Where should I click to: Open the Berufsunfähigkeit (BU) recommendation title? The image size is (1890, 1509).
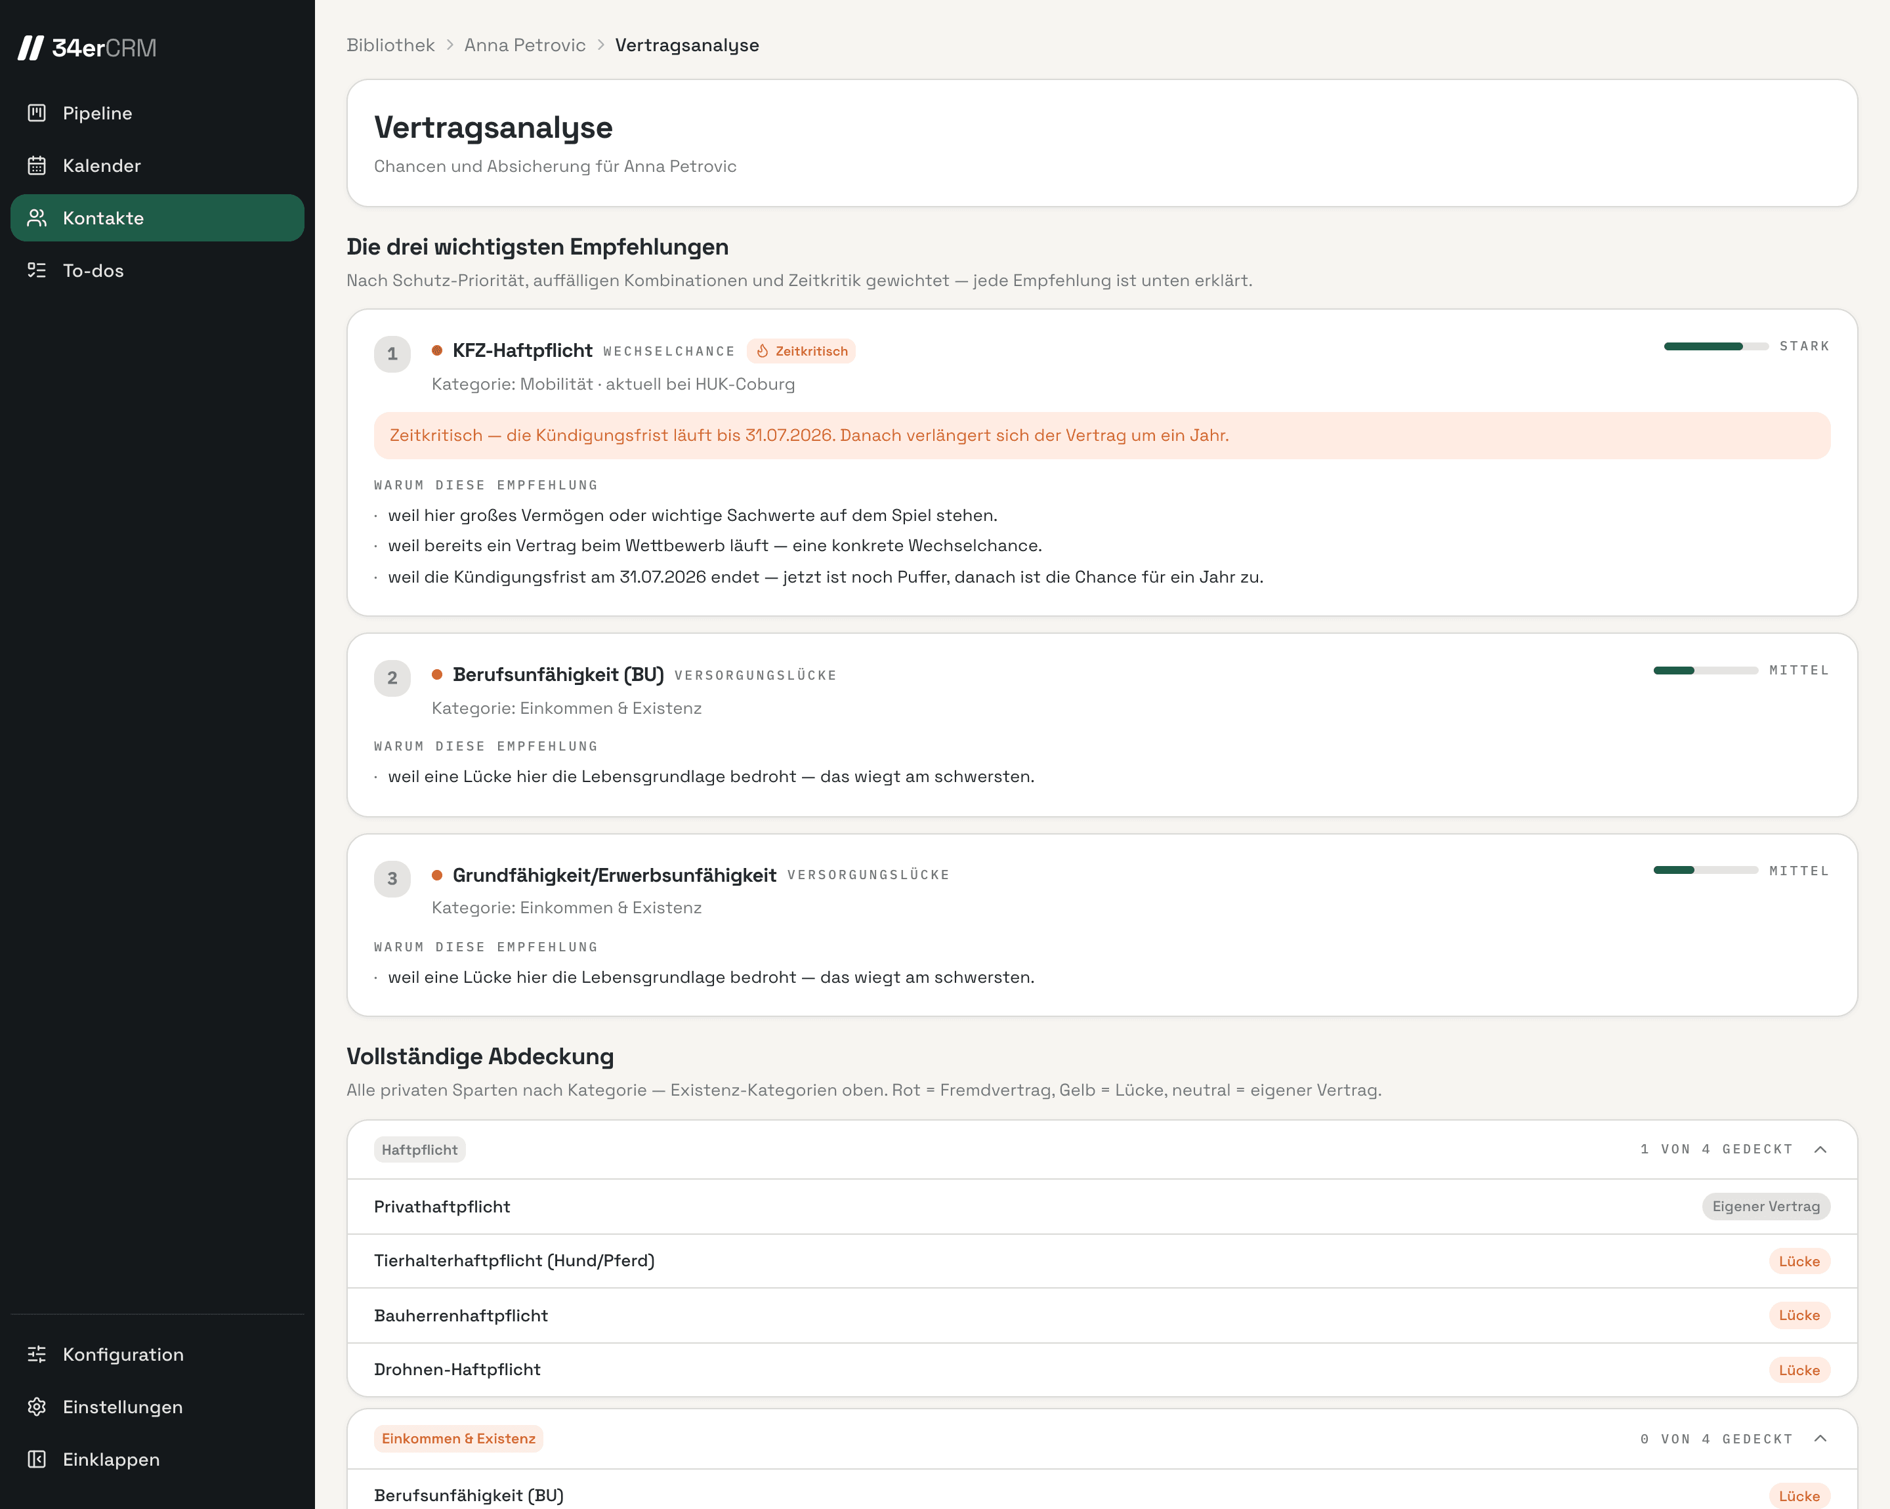pos(558,674)
